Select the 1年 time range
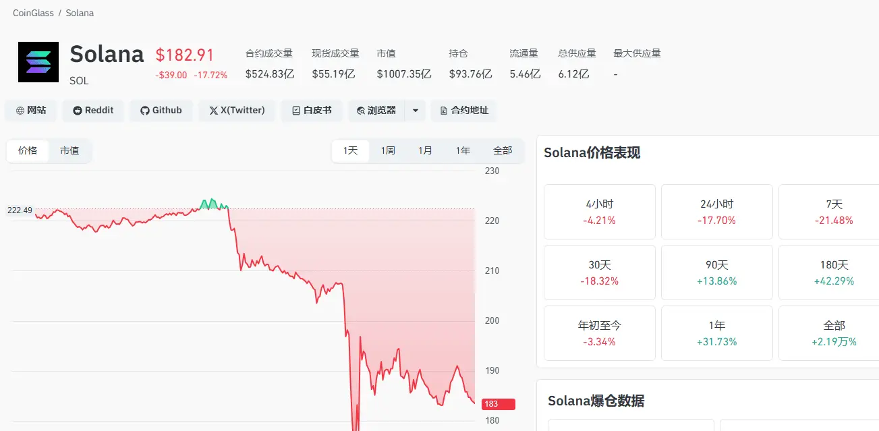This screenshot has width=879, height=431. click(463, 151)
